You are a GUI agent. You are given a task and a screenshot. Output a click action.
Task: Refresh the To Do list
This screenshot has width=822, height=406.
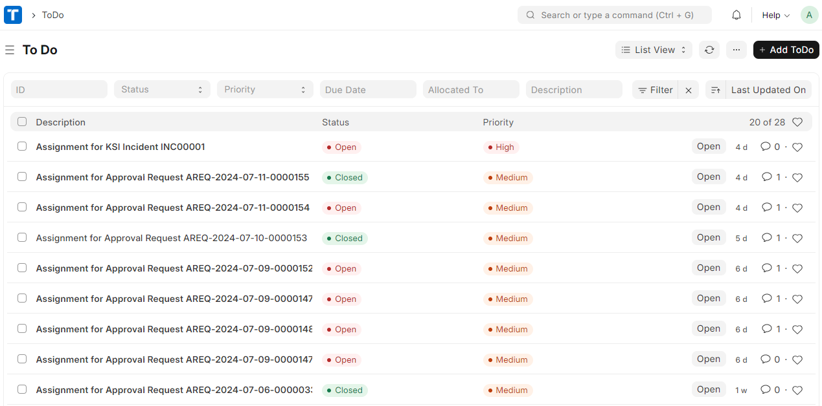pos(709,50)
